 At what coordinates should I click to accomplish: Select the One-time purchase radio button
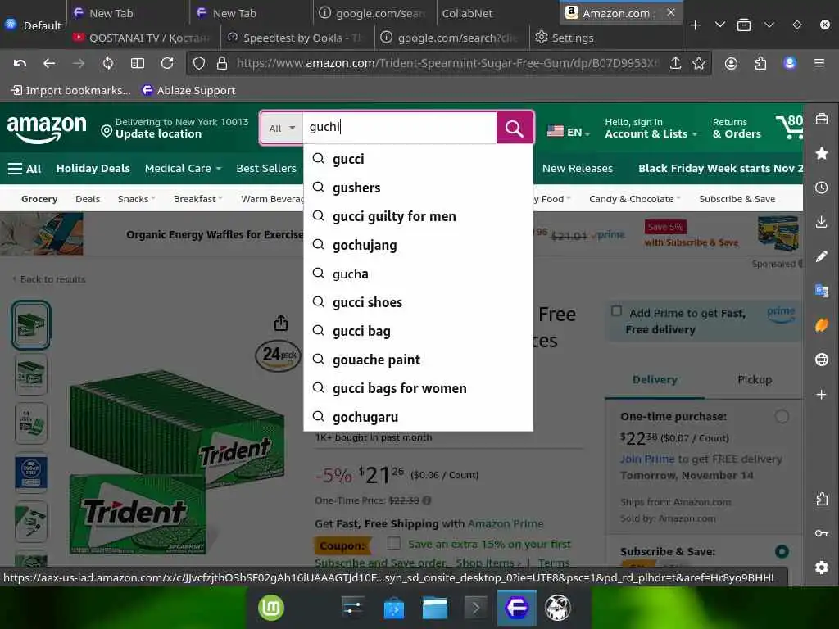tap(782, 416)
